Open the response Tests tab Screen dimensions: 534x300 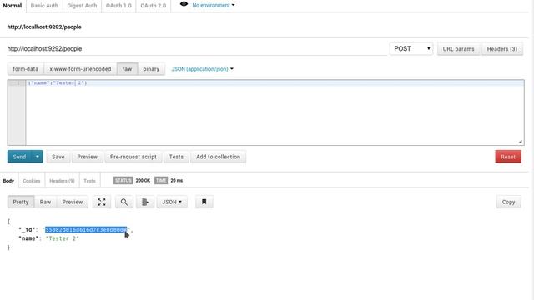[x=89, y=181]
